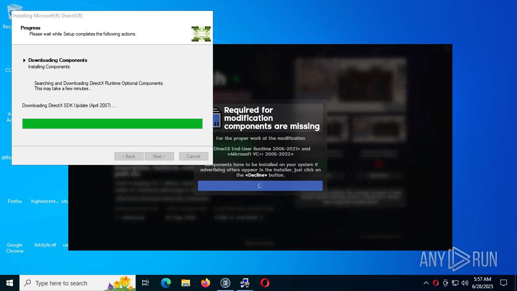Select the Google Chrome desktop shortcut label
The width and height of the screenshot is (517, 291).
[15, 248]
